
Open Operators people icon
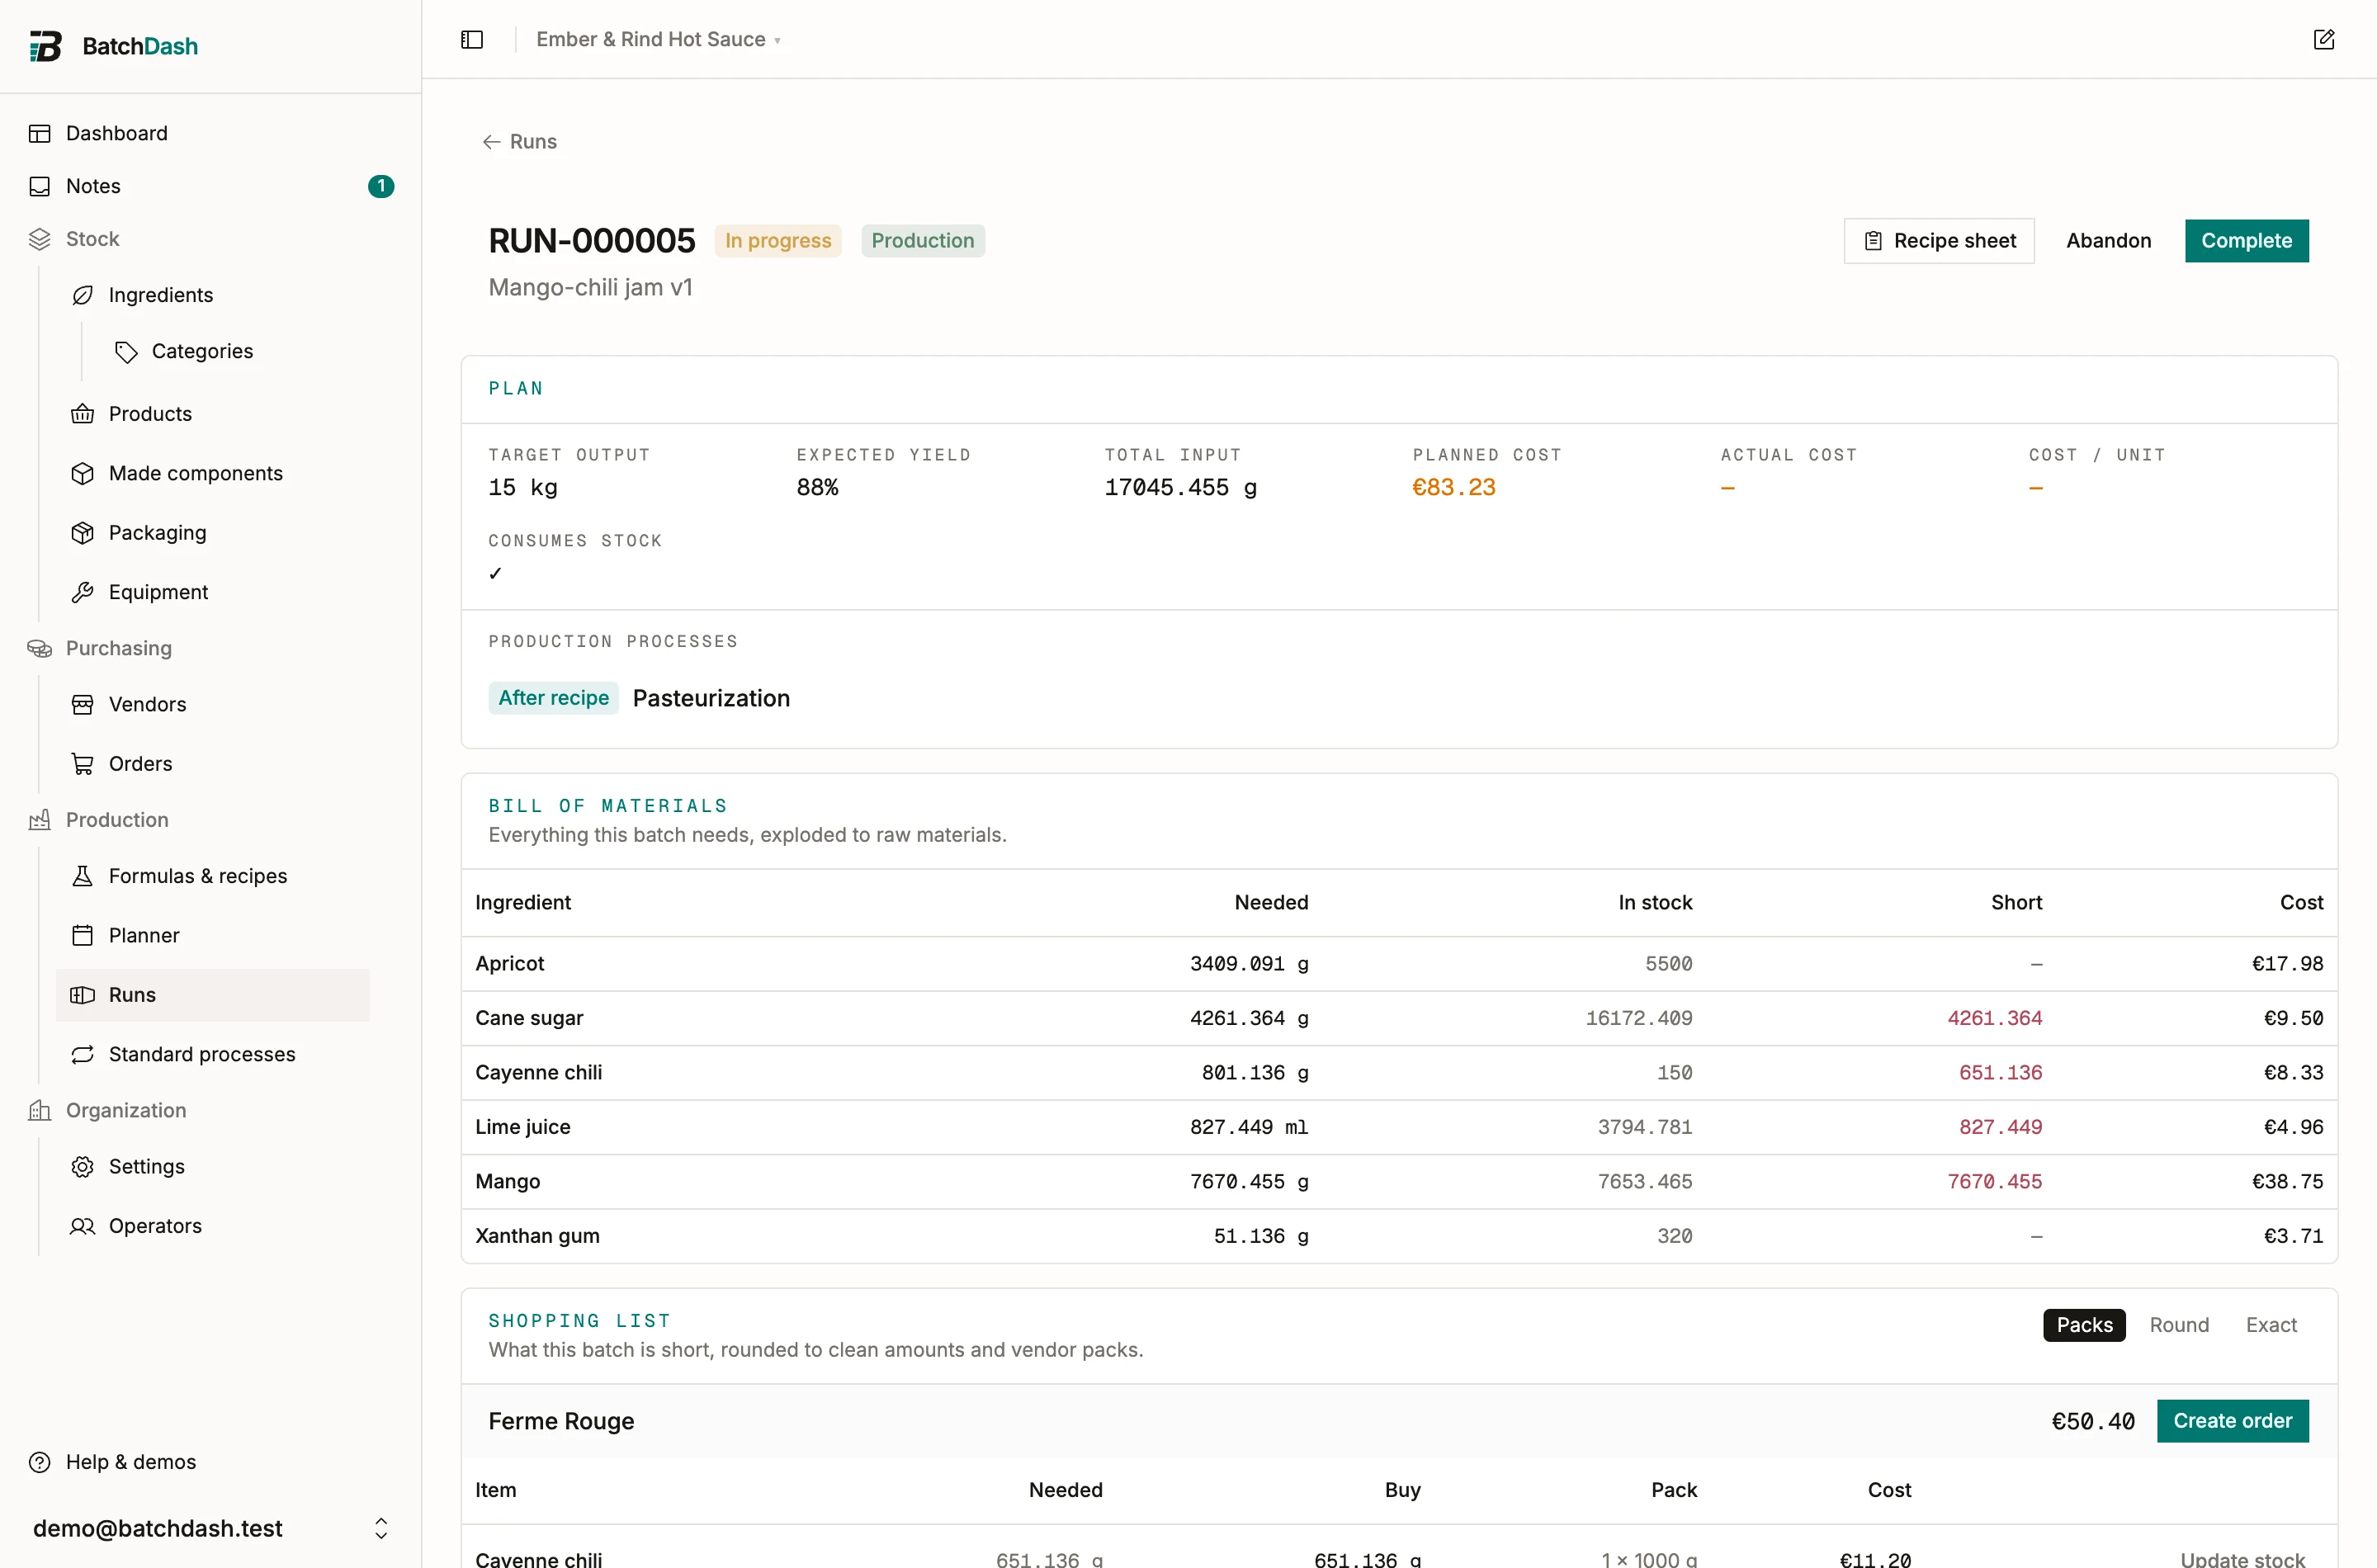point(83,1226)
